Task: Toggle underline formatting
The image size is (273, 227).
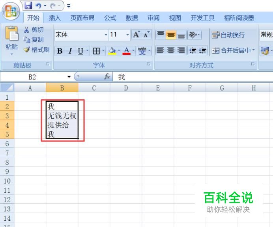Action: (x=80, y=51)
